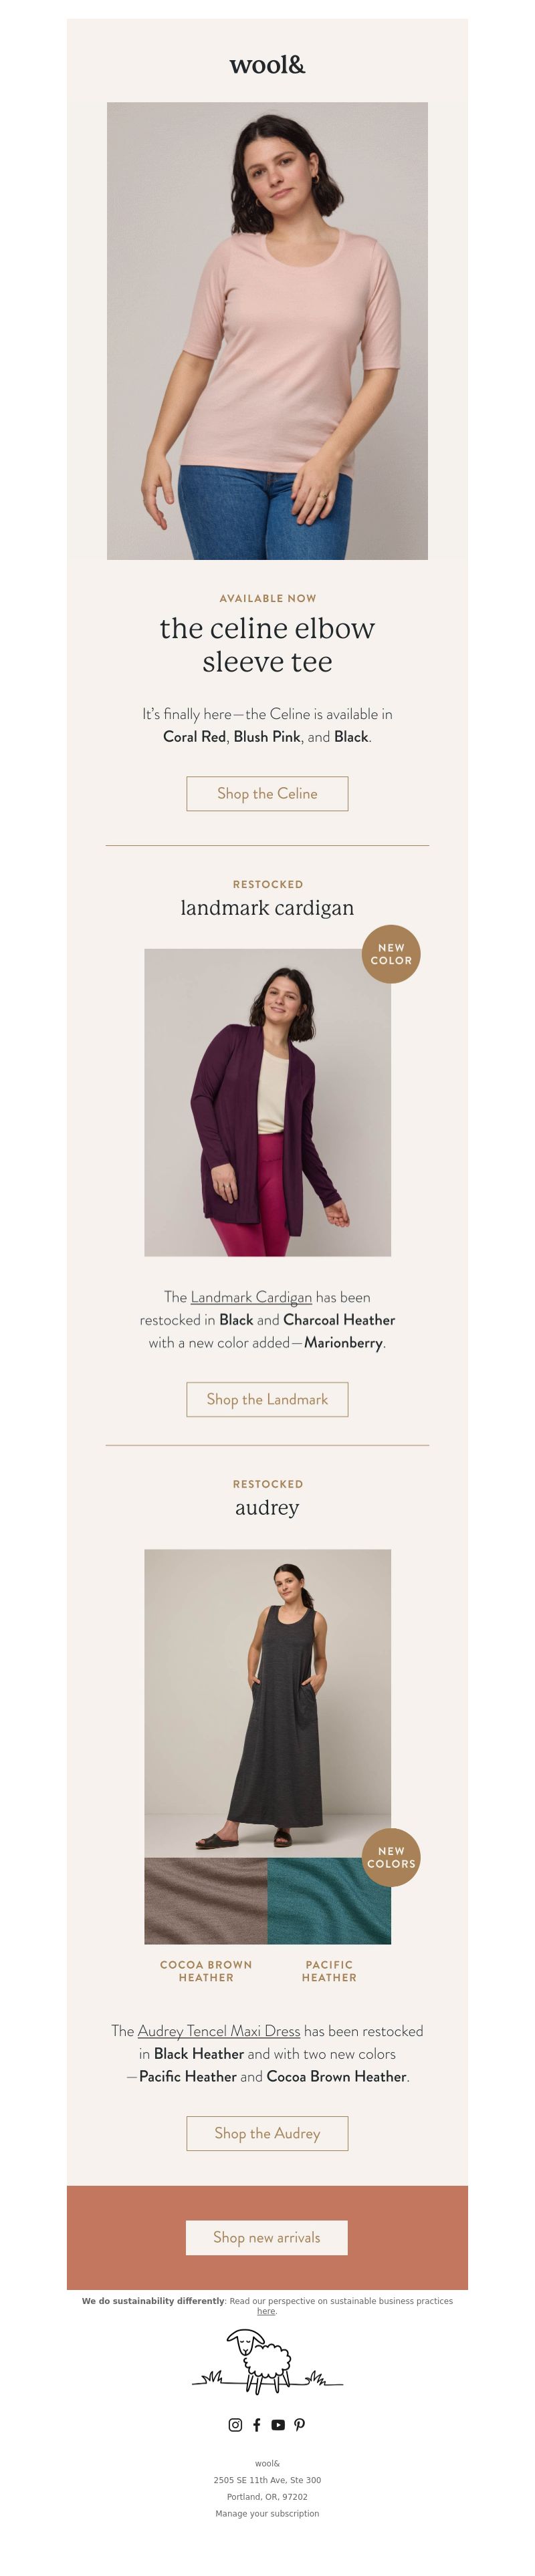535x2576 pixels.
Task: Click Manage your subscription link
Action: (x=267, y=2513)
